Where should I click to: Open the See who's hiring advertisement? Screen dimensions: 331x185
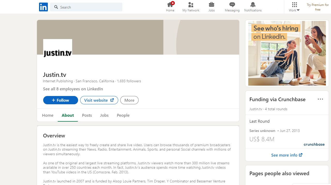tap(287, 53)
